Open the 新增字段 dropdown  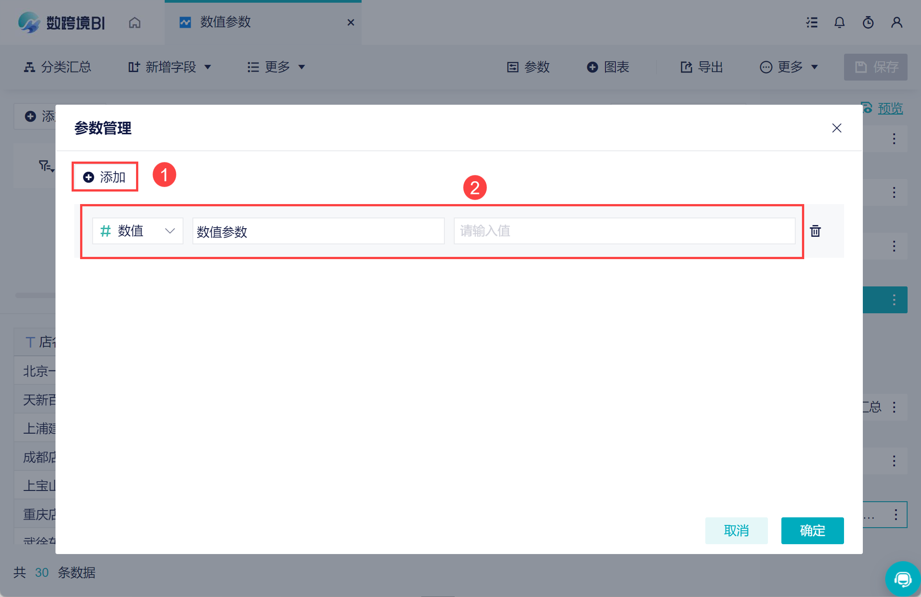tap(169, 67)
